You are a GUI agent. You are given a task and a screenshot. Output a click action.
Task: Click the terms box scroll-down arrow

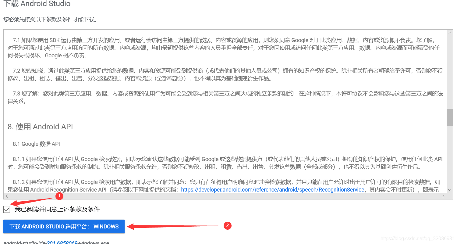450,190
